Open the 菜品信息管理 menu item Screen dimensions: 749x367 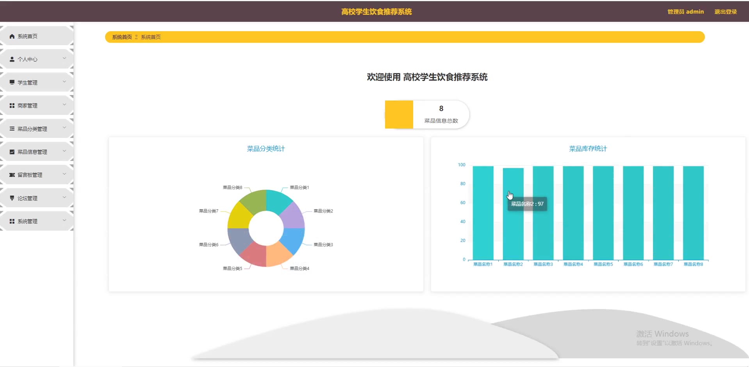(x=37, y=152)
